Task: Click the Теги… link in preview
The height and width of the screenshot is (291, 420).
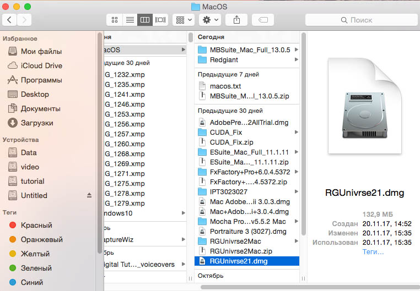Action: point(373,251)
